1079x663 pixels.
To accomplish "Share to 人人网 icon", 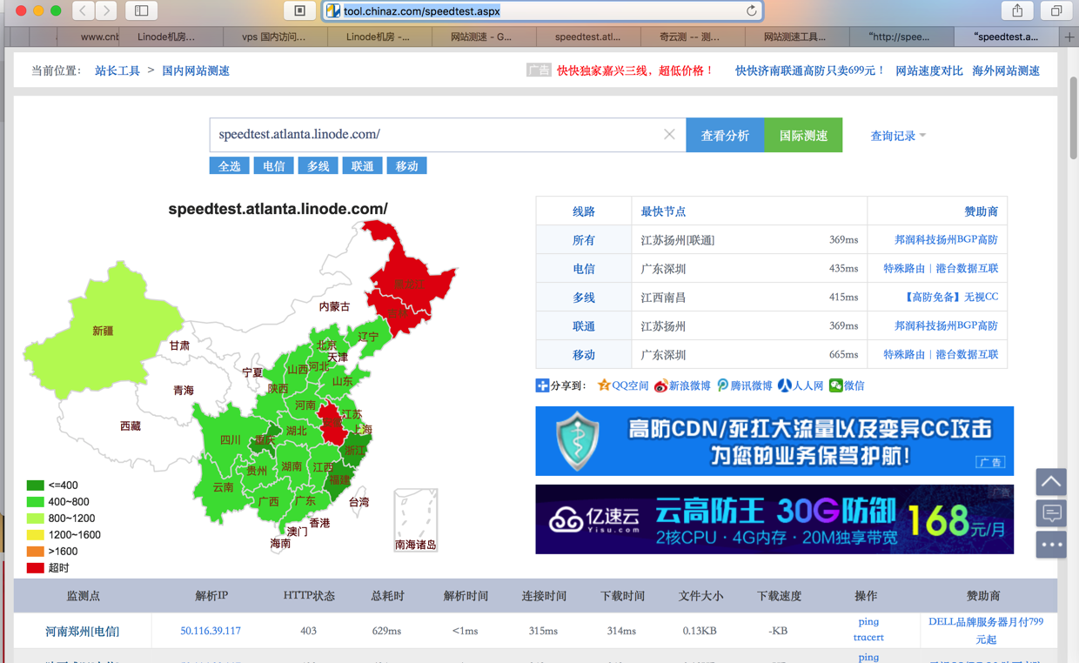I will 801,385.
